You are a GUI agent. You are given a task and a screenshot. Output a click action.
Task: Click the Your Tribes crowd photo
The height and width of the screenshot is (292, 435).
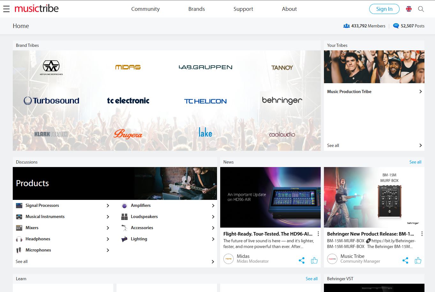374,67
